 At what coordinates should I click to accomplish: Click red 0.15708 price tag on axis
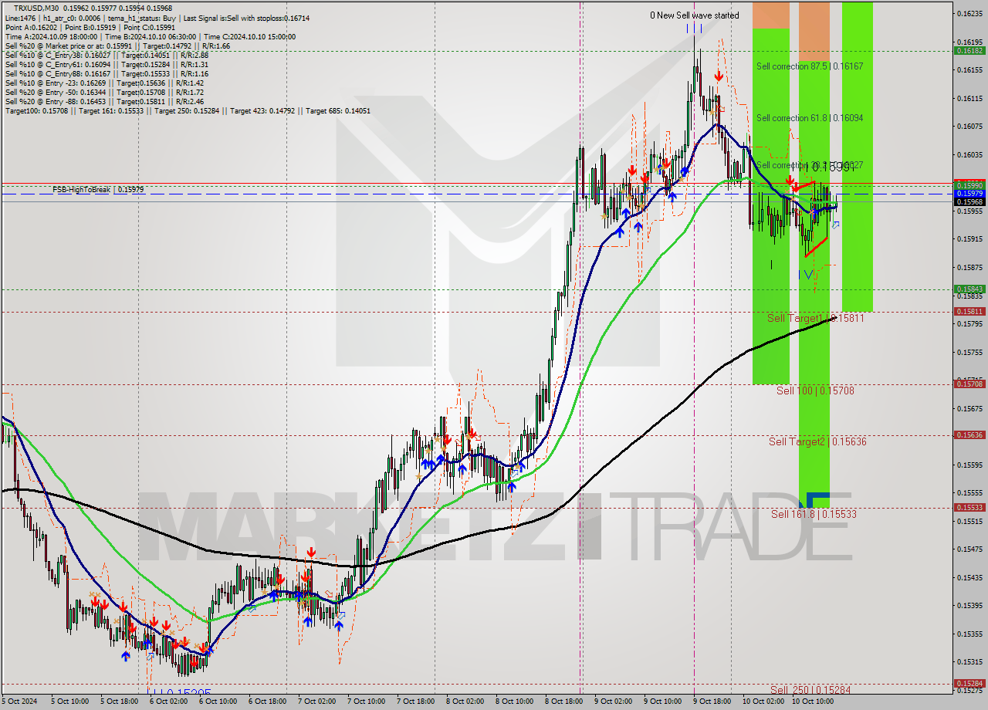969,384
